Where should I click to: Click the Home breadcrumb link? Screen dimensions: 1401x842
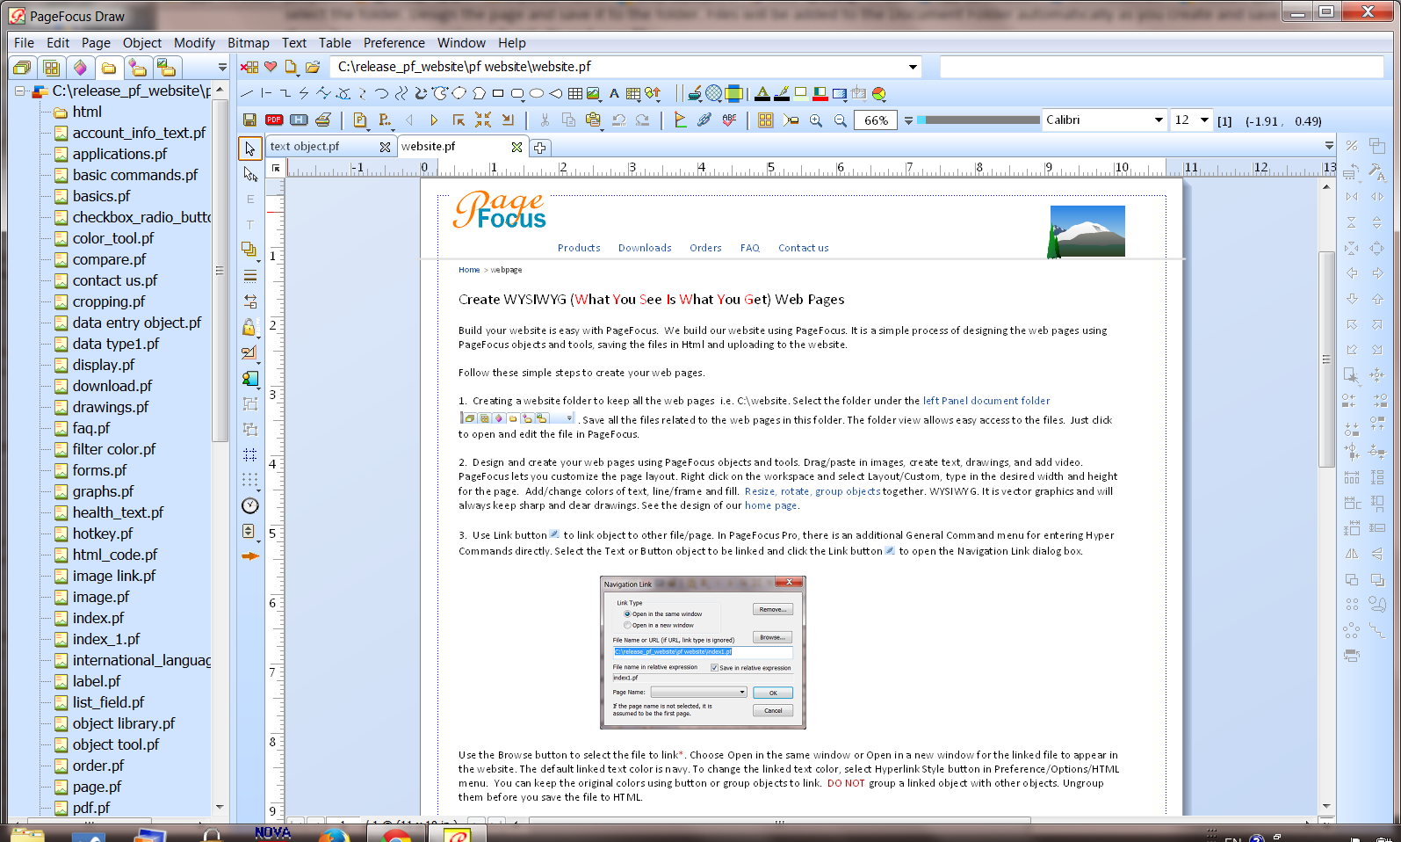click(x=469, y=270)
